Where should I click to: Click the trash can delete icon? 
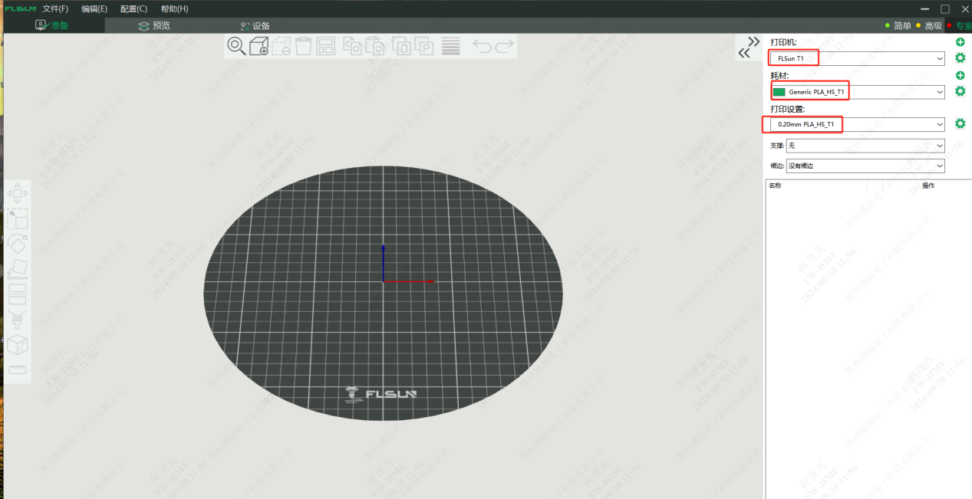[304, 47]
